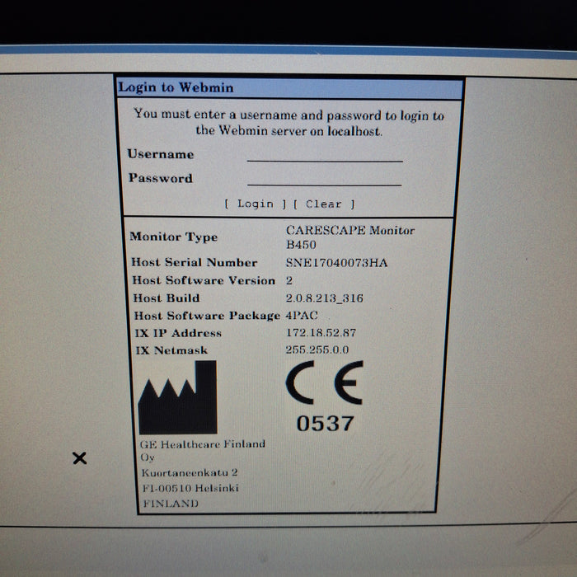Click the Login button
The height and width of the screenshot is (577, 577).
[256, 204]
